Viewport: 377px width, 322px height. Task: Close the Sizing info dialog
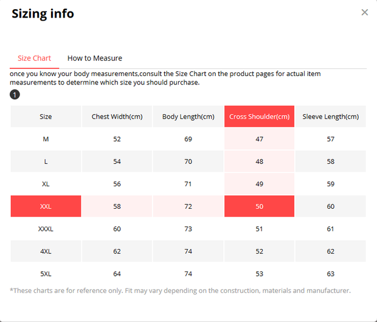pos(364,12)
